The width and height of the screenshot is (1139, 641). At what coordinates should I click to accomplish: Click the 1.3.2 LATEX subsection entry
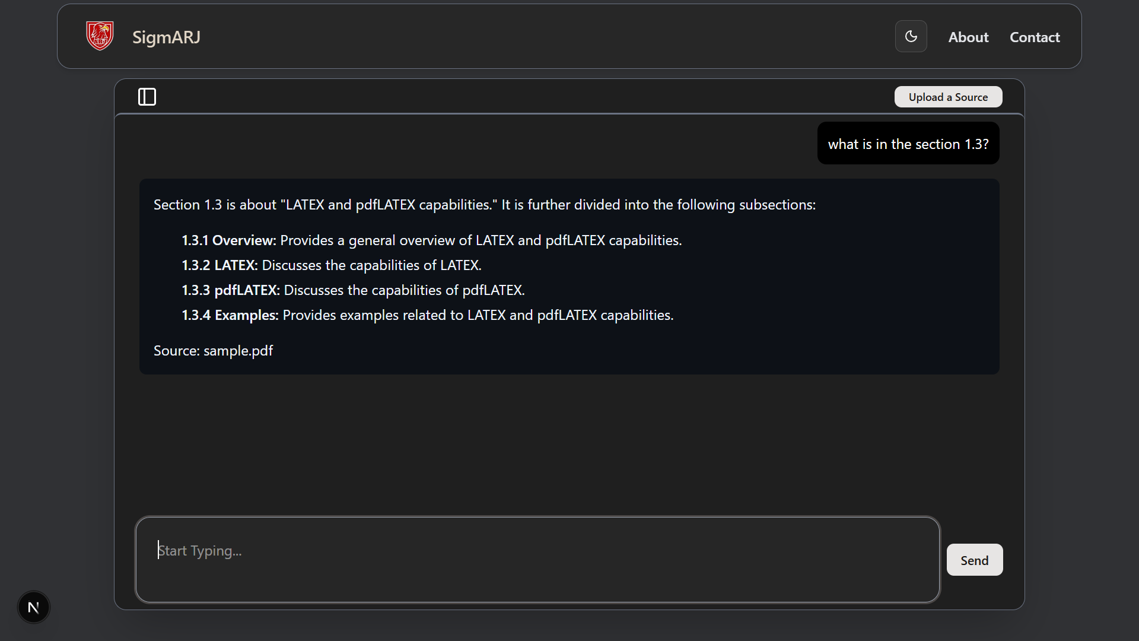point(332,265)
